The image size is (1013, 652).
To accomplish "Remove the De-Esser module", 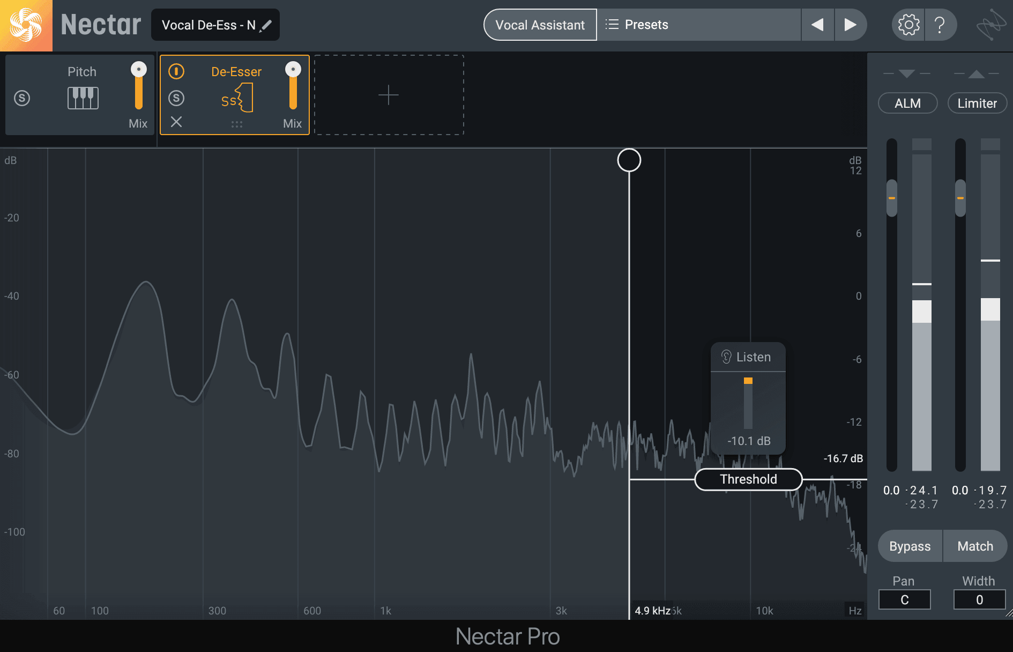I will (176, 122).
